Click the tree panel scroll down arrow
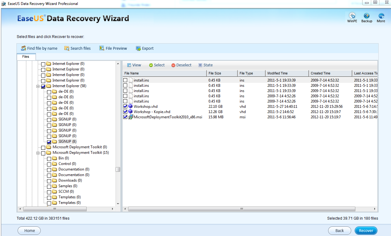Viewport: 391px width, 236px height. tap(118, 204)
